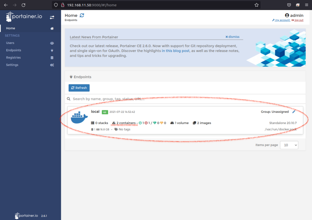Open the my account link
Screen dimensions: 312x220
[281, 20]
